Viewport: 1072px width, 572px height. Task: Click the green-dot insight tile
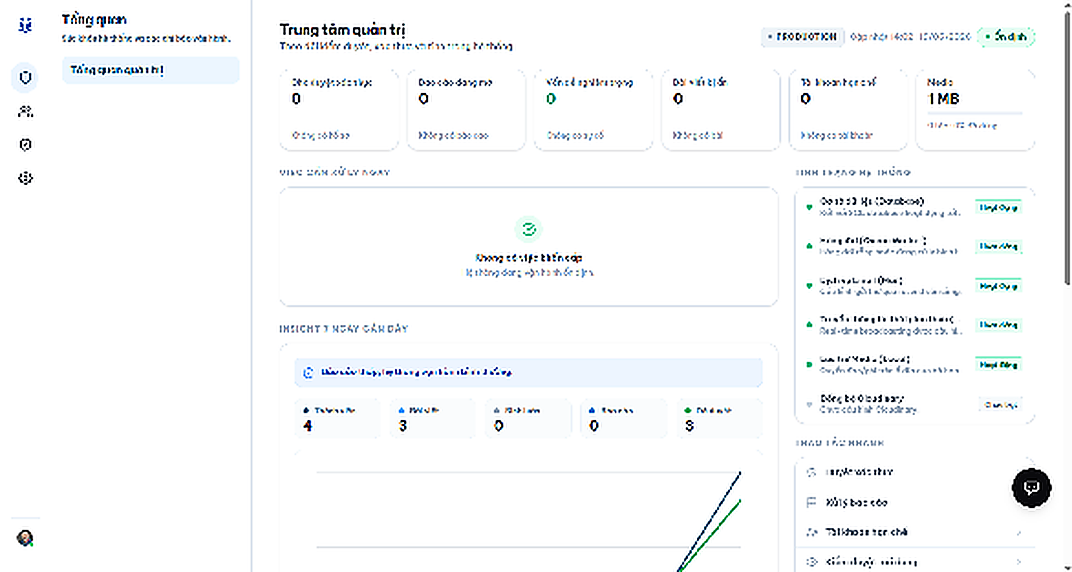click(719, 418)
